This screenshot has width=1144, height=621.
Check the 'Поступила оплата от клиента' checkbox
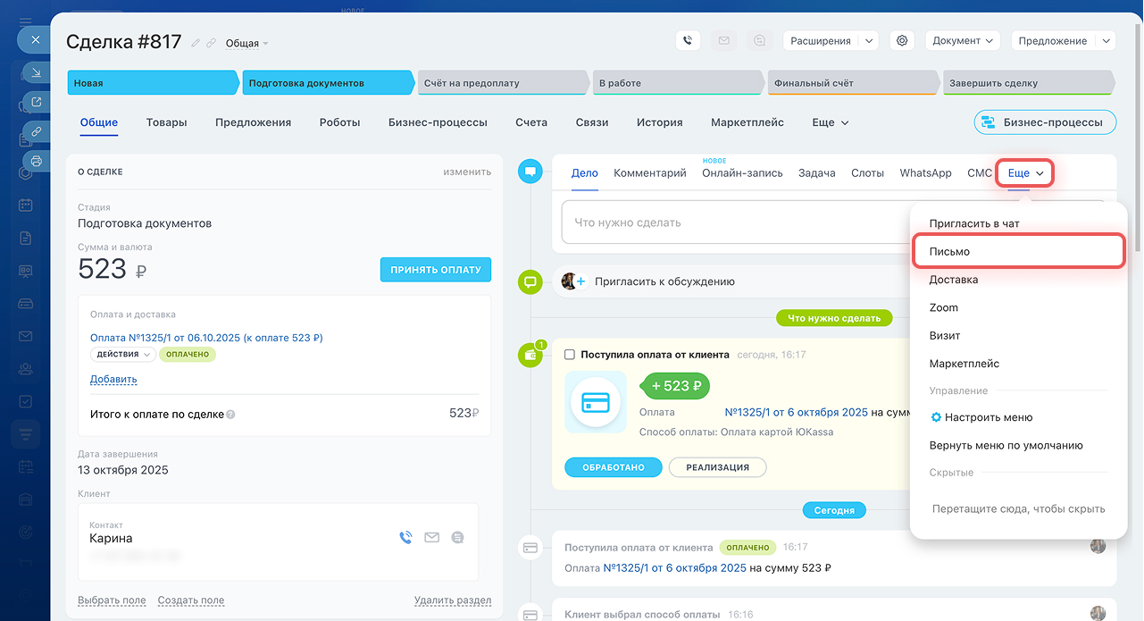pos(570,355)
